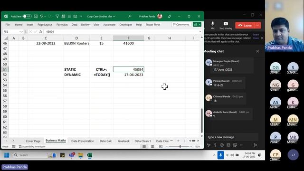
Task: Select column F header
Action: [128, 38]
